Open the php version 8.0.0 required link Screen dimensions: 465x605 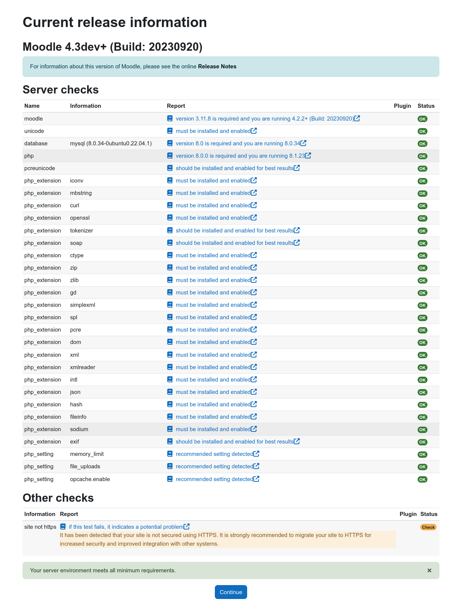pyautogui.click(x=240, y=156)
